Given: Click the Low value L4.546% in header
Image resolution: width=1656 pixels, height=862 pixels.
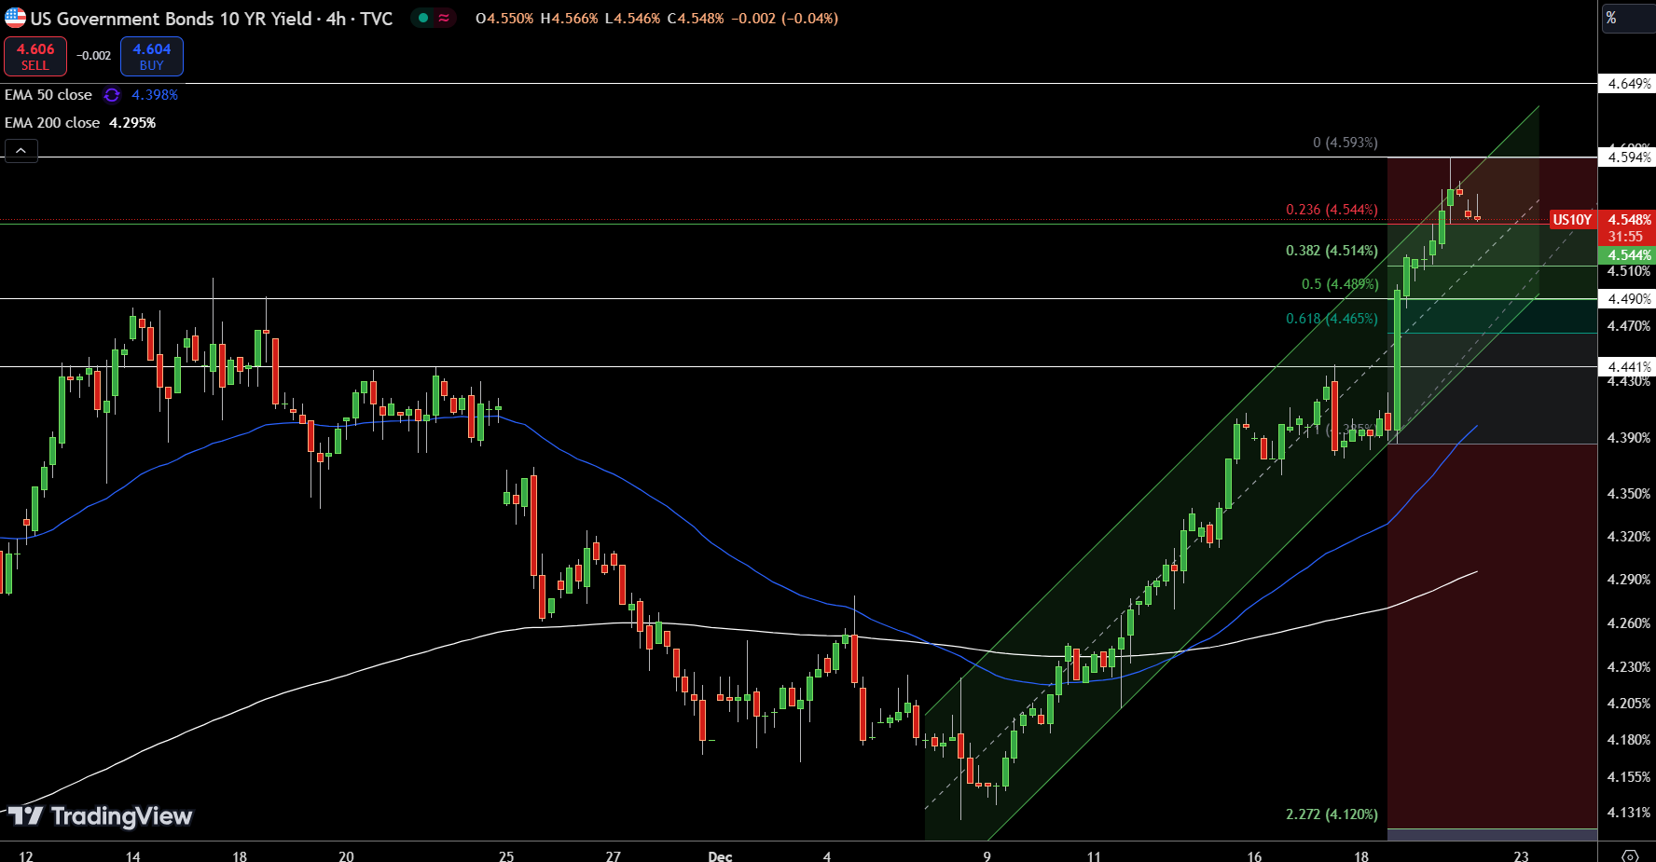Looking at the screenshot, I should (632, 19).
